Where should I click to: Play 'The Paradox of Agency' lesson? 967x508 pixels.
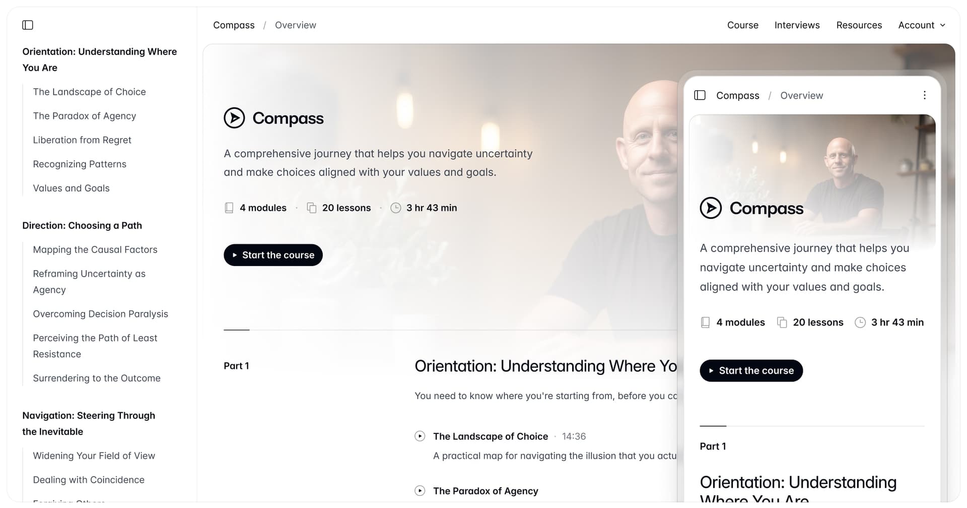(x=420, y=490)
